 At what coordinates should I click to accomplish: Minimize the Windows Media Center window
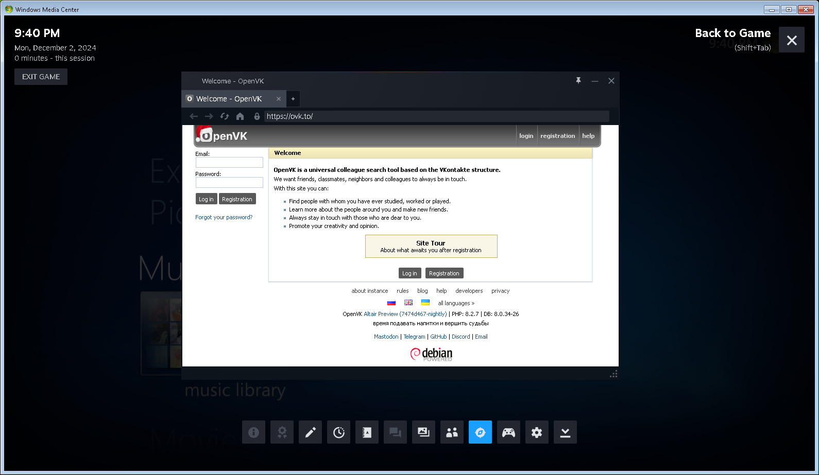pyautogui.click(x=772, y=9)
